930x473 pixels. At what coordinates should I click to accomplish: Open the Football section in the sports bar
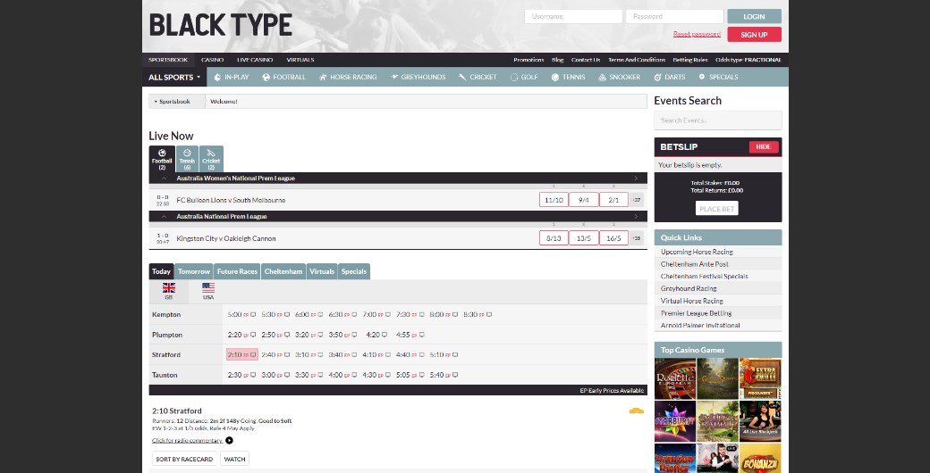284,77
